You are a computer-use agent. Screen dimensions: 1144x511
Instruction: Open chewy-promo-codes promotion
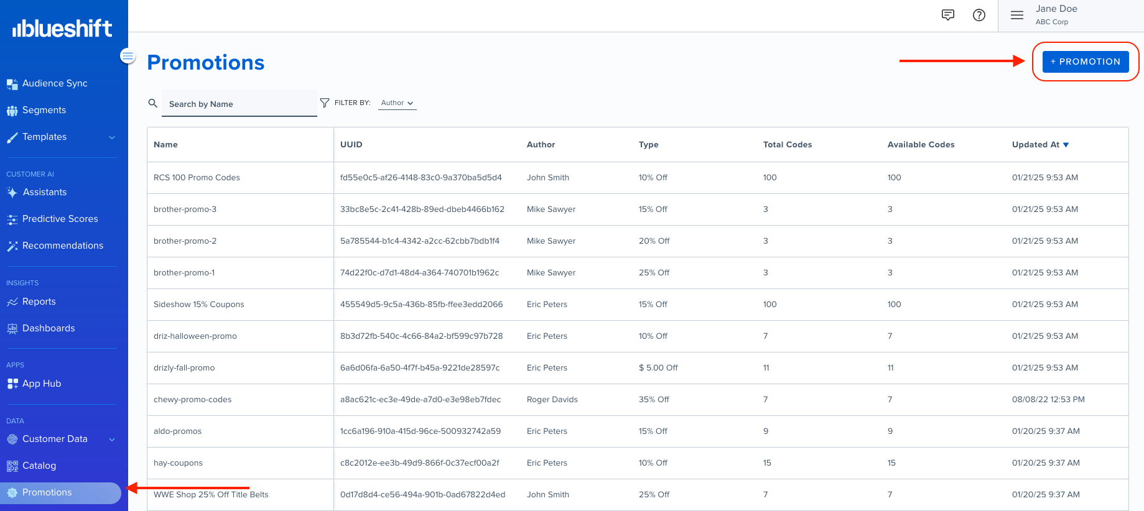click(192, 400)
